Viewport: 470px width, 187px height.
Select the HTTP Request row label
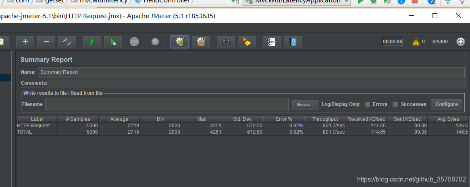[33, 126]
